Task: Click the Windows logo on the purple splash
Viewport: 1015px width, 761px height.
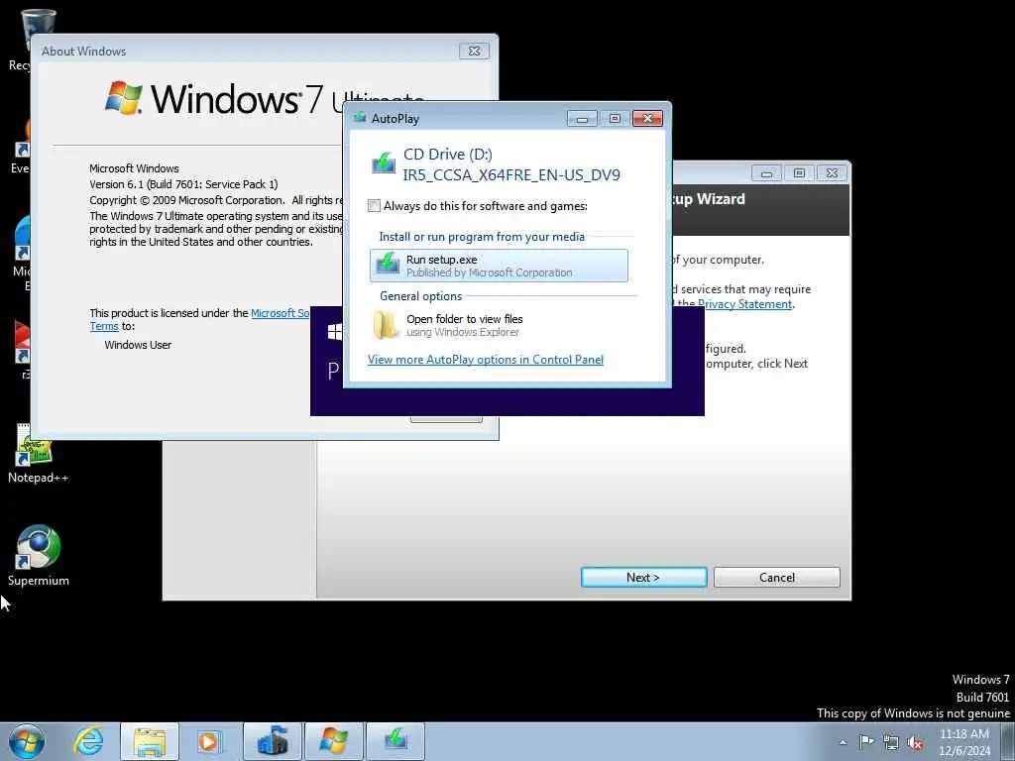Action: coord(335,332)
